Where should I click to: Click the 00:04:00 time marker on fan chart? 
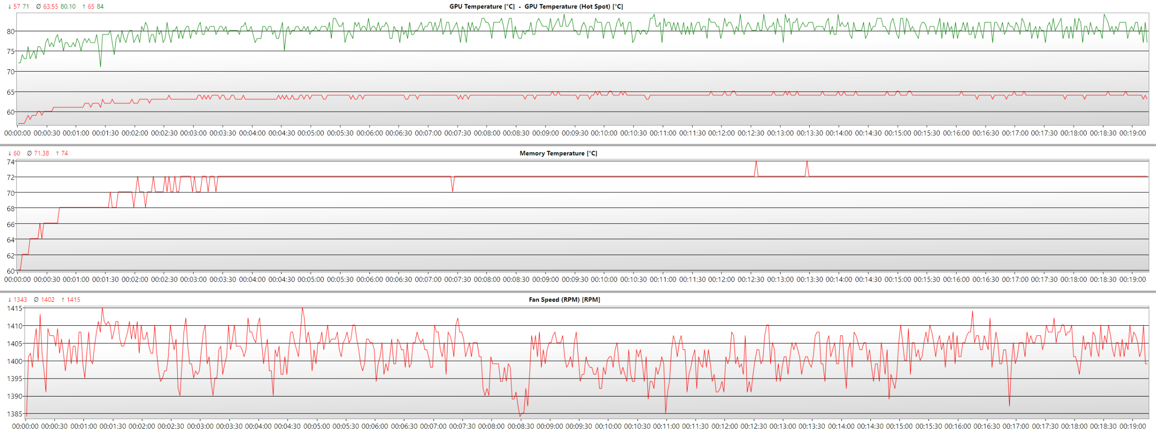[x=259, y=426]
